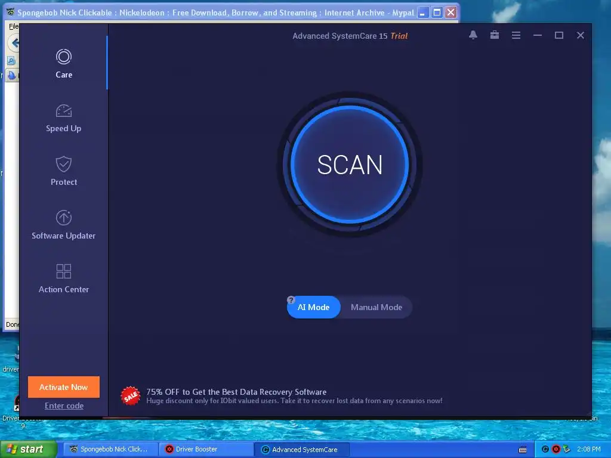611x458 pixels.
Task: Click the red Driver Booster tray icon
Action: coord(556,449)
